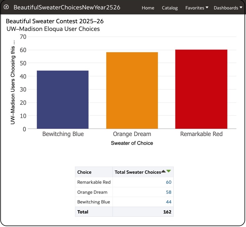Select the Remarkable Red table row label

[x=94, y=182]
